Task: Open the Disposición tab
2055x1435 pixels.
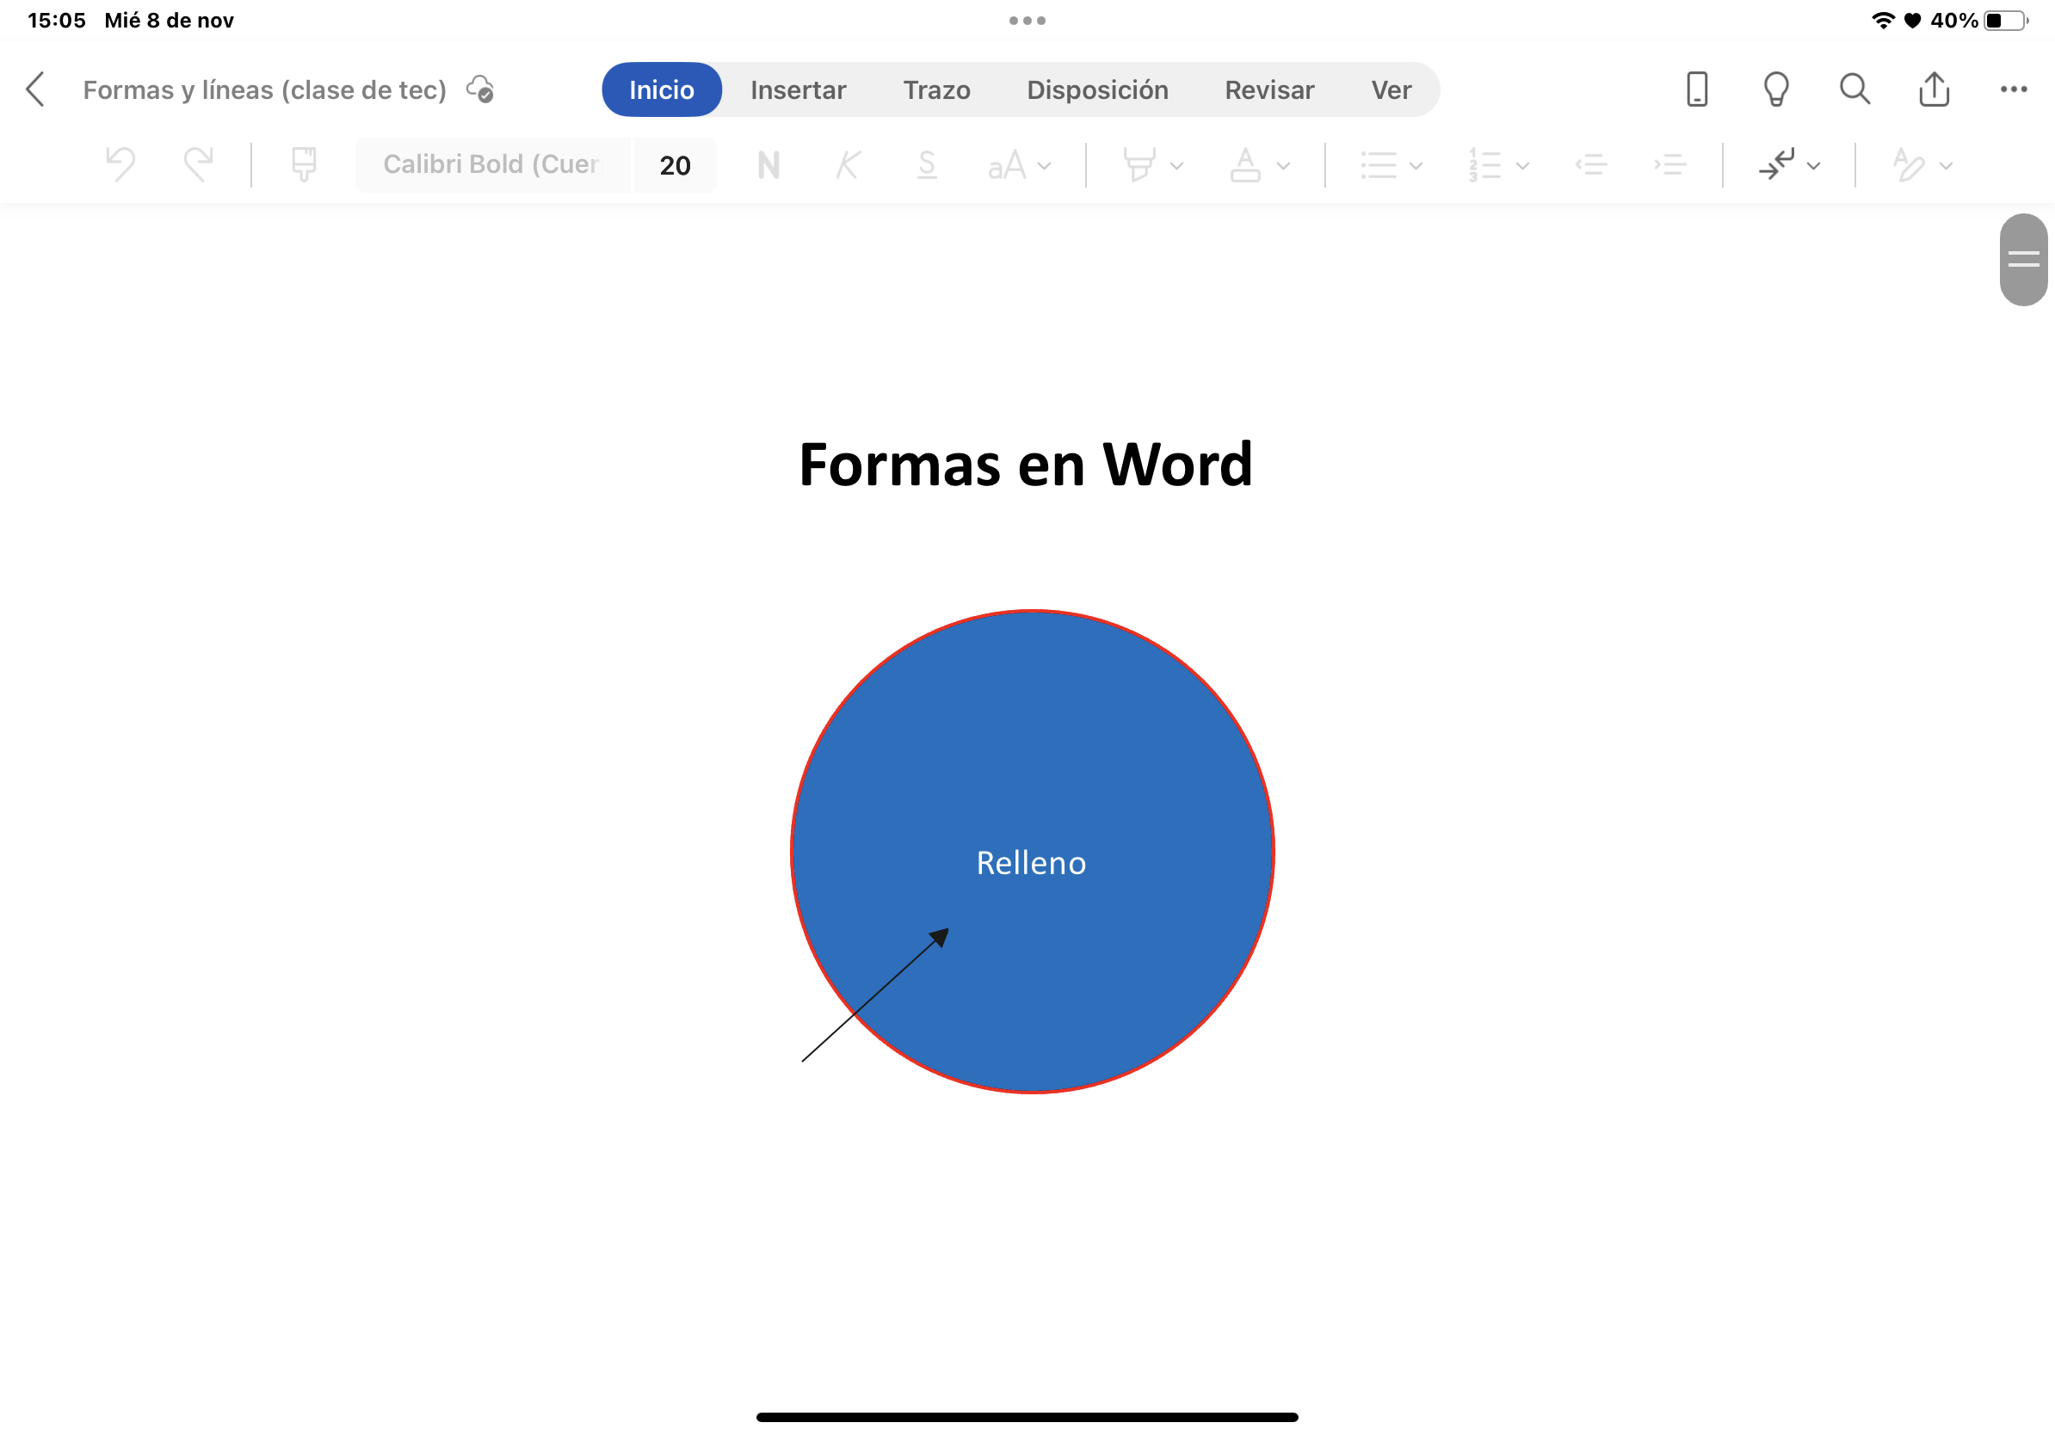Action: [1097, 90]
